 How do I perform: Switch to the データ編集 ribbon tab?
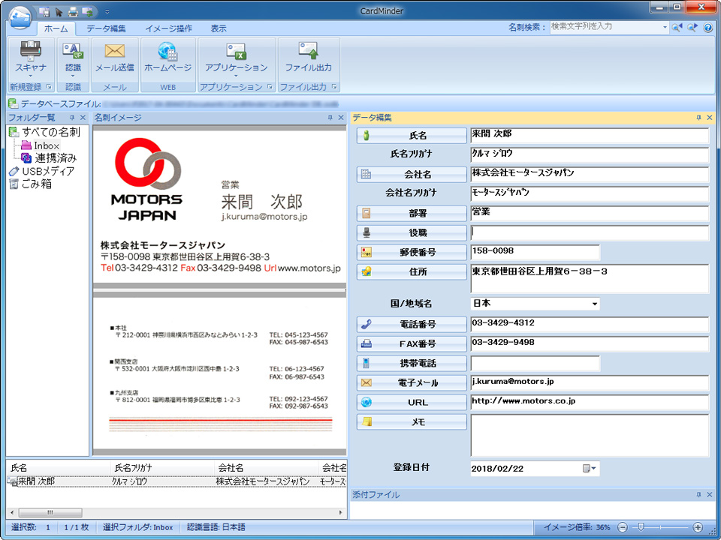(106, 28)
